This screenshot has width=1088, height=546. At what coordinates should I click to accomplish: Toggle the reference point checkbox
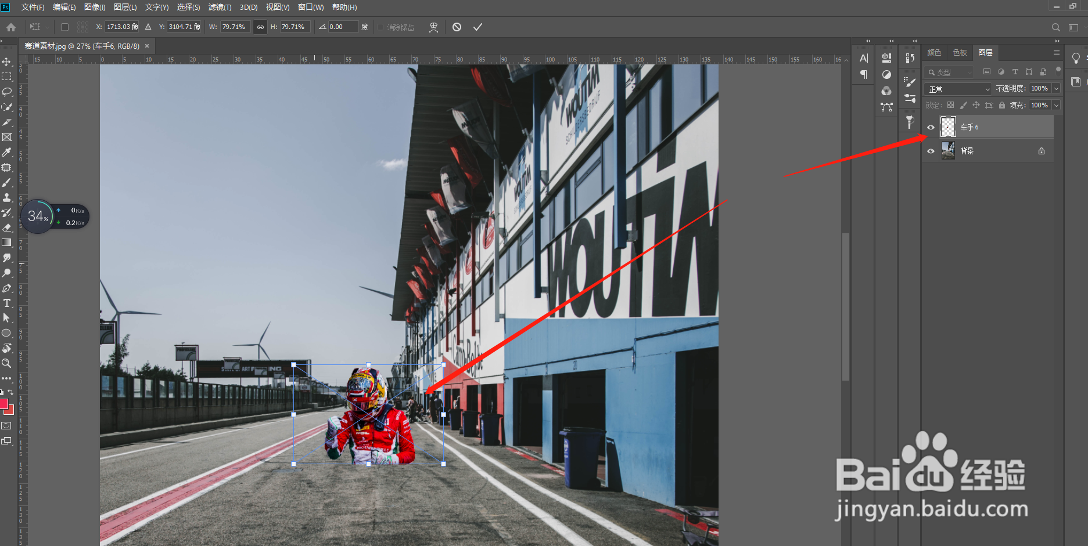point(64,27)
